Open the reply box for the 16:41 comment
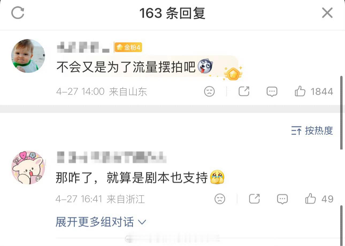 click(x=282, y=199)
